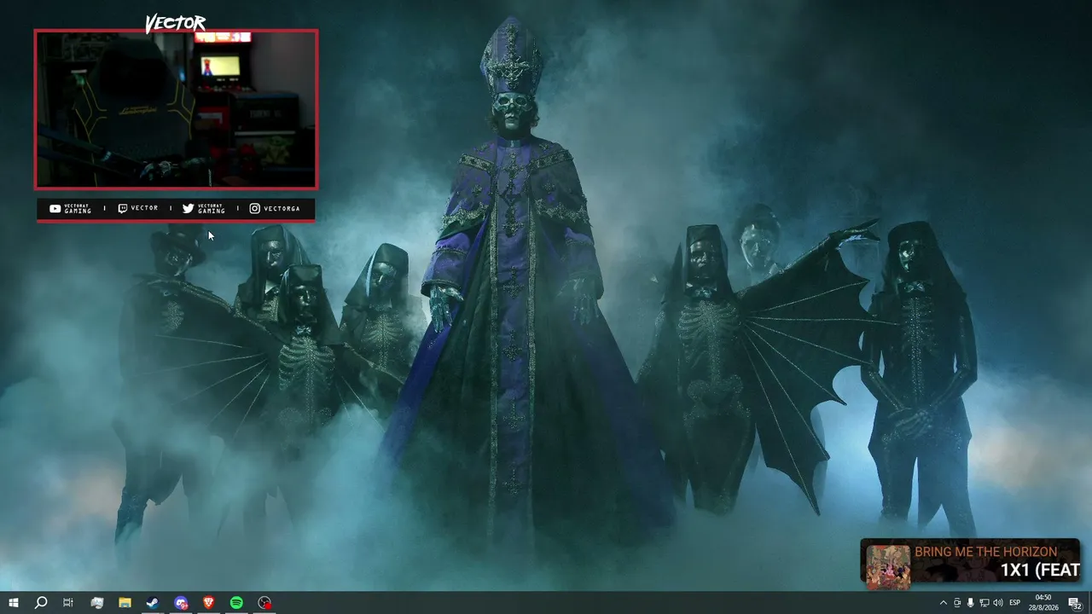Open OBS Studio recording app in taskbar

264,603
